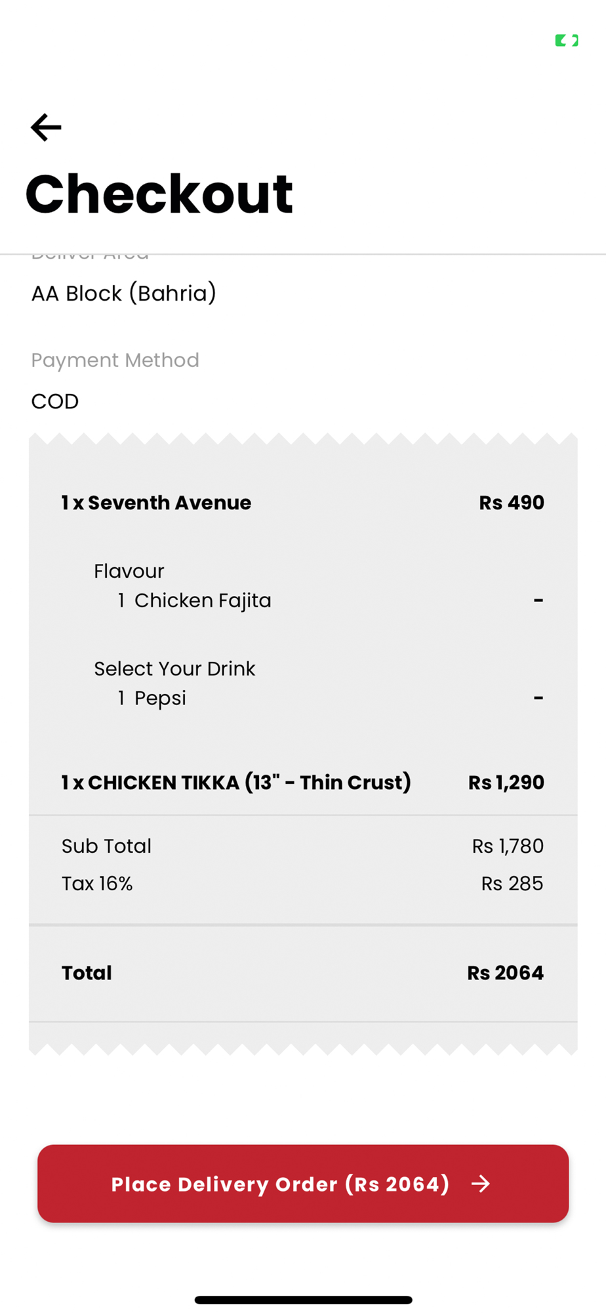This screenshot has width=606, height=1313.
Task: Select the AA Block (Bahria) delivery area
Action: coord(124,293)
